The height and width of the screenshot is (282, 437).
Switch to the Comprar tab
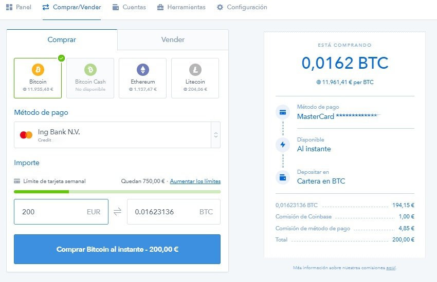pos(62,39)
